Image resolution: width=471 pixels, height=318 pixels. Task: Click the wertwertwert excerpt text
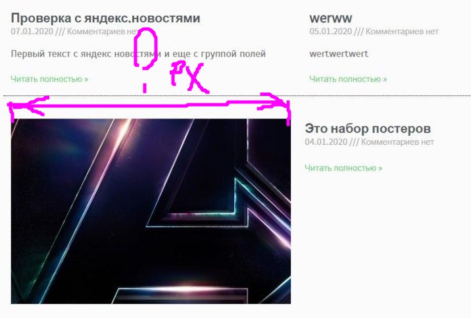[x=339, y=54]
